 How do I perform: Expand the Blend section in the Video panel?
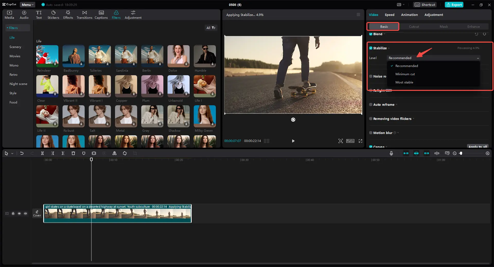pos(385,34)
